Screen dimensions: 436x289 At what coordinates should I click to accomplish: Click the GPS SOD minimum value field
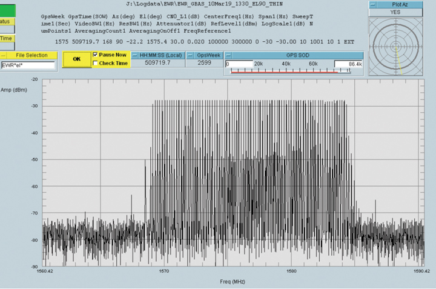point(239,64)
